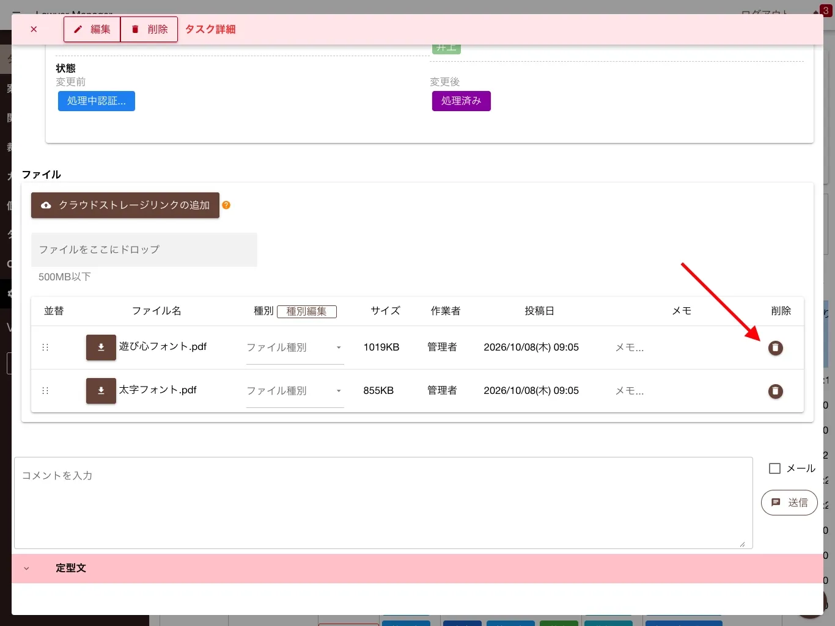
Task: Click the memo field for 太字フォント.pdf
Action: click(630, 391)
